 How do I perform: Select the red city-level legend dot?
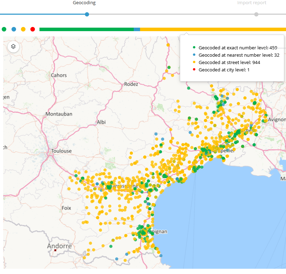coord(32,29)
